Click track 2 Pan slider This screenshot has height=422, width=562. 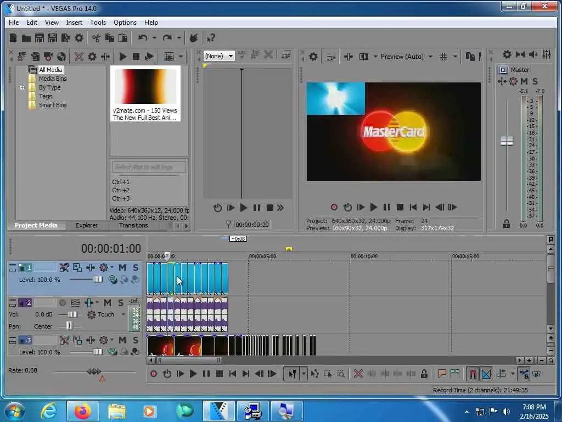coord(69,326)
